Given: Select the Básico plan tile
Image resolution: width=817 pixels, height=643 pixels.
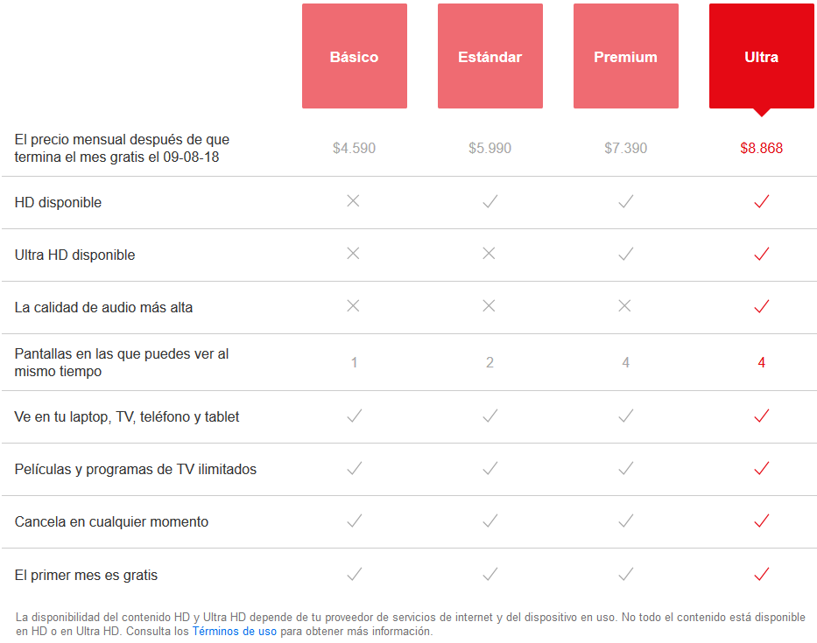Looking at the screenshot, I should pos(354,57).
